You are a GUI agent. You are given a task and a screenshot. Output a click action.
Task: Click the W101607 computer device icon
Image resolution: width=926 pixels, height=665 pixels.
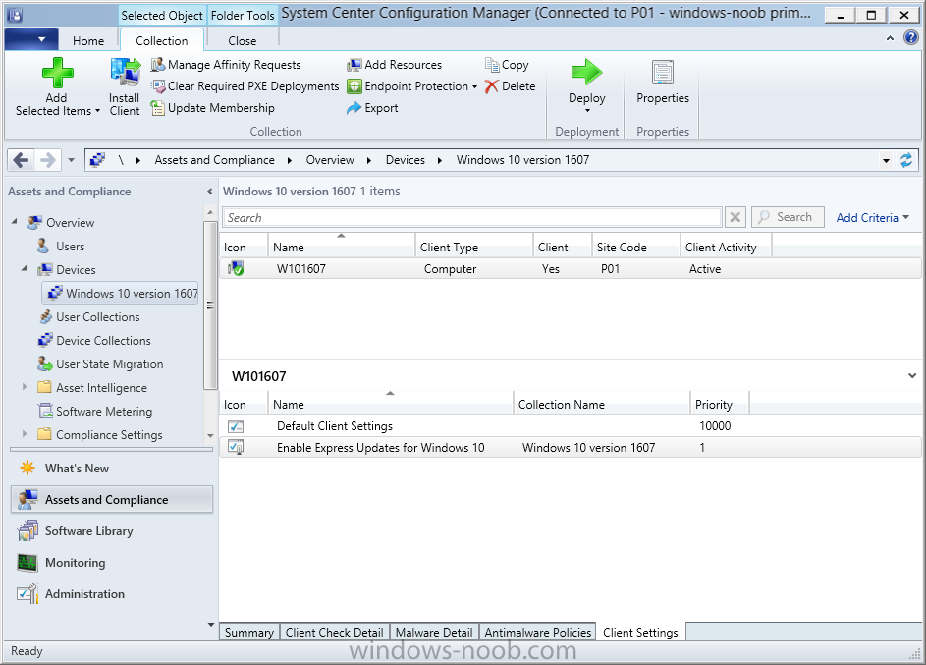[x=236, y=269]
